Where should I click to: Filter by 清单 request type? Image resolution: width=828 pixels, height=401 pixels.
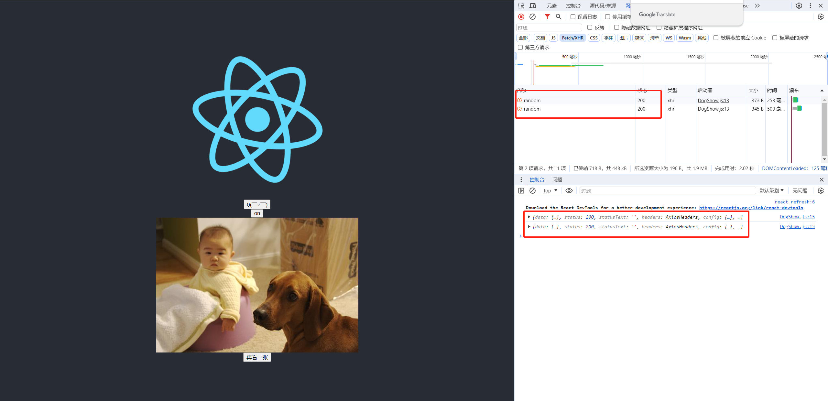click(x=655, y=38)
